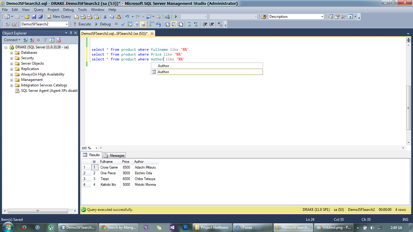Cut selected text with the scissors icon
The height and width of the screenshot is (232, 413).
[105, 17]
